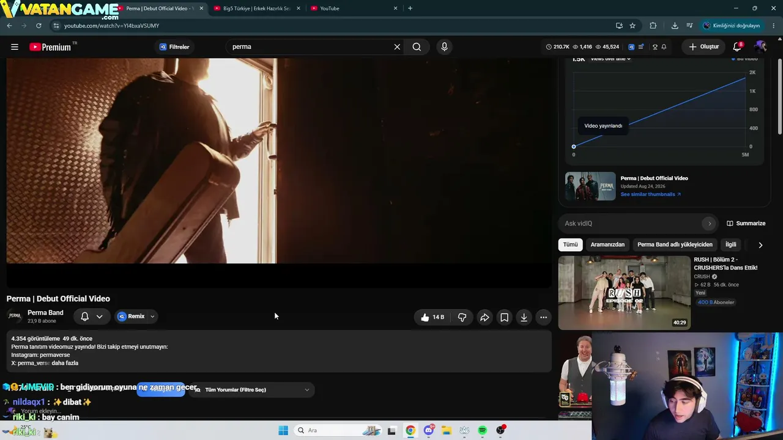Start voice search with the microphone

pos(444,47)
